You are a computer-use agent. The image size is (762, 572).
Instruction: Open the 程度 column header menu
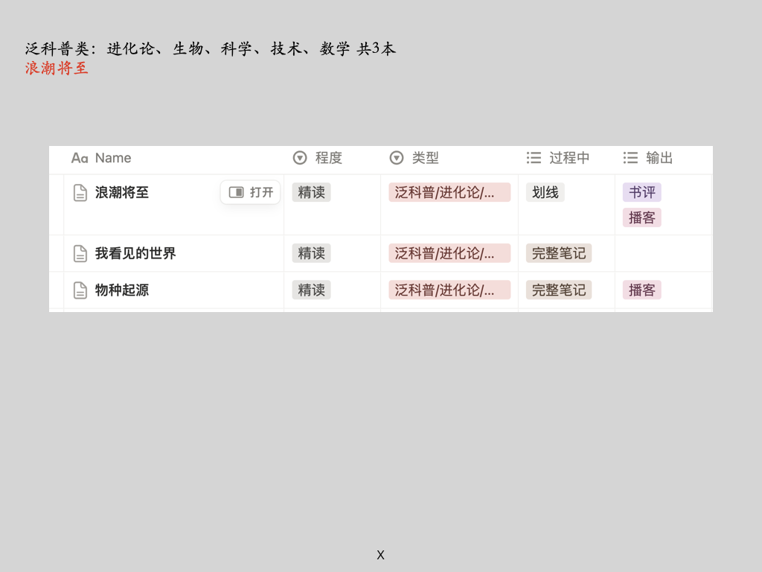click(x=328, y=158)
